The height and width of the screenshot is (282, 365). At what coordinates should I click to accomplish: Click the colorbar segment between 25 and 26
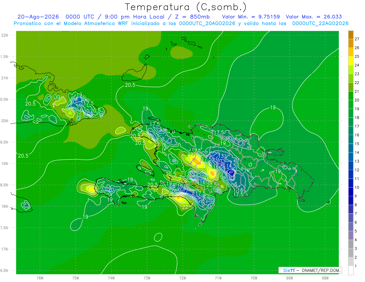(351, 52)
